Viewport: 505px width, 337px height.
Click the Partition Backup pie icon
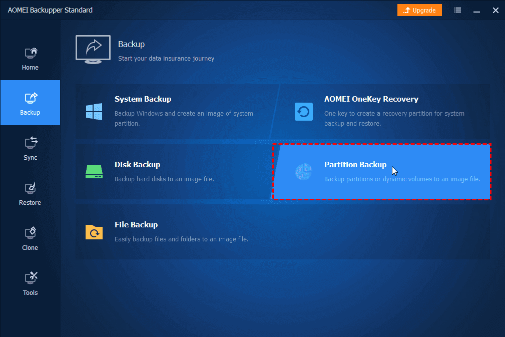(x=304, y=172)
